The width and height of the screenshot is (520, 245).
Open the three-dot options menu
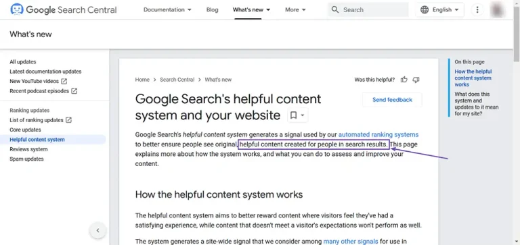coord(477,9)
